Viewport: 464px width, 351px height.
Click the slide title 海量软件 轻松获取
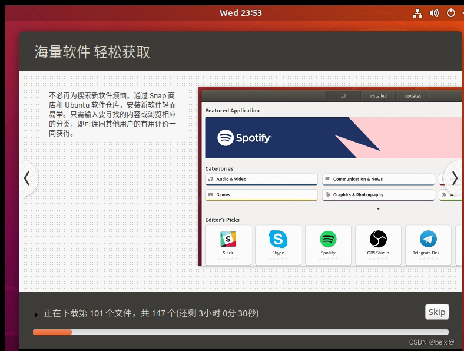pyautogui.click(x=92, y=52)
